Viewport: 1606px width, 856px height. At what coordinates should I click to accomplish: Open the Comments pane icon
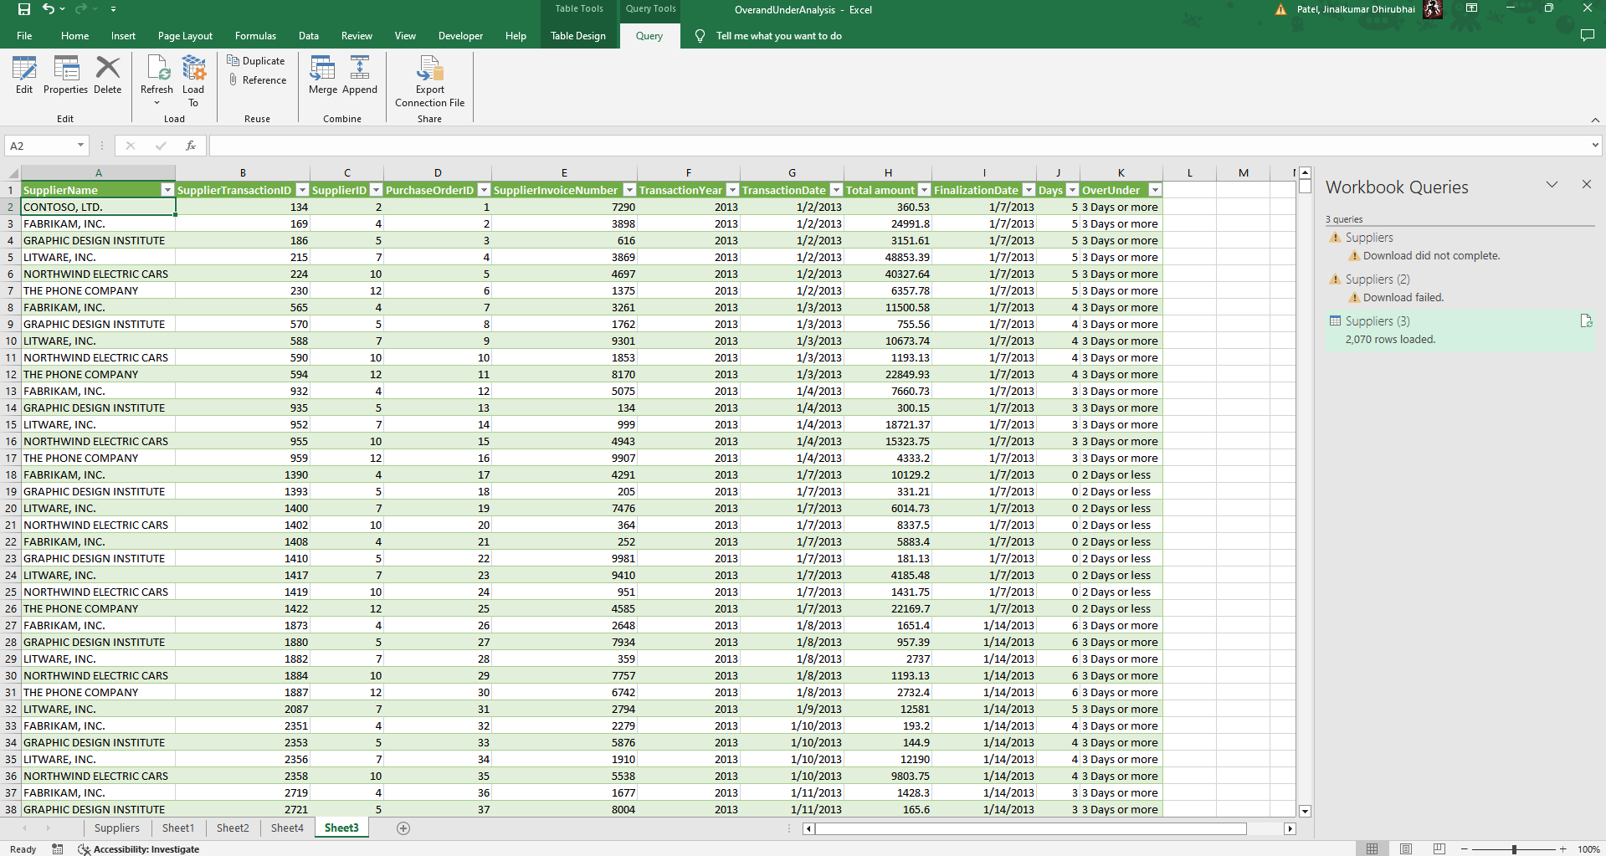pyautogui.click(x=1587, y=35)
